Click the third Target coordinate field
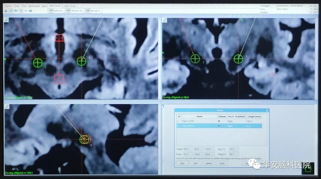This screenshot has width=321, height=179. point(210,149)
